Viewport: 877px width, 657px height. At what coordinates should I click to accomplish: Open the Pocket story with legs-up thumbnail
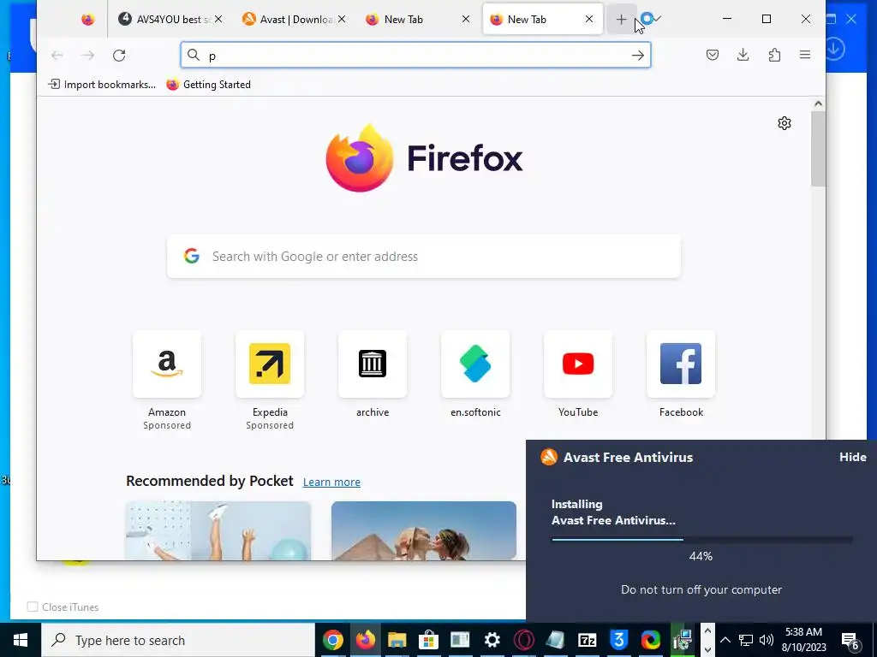pyautogui.click(x=218, y=530)
